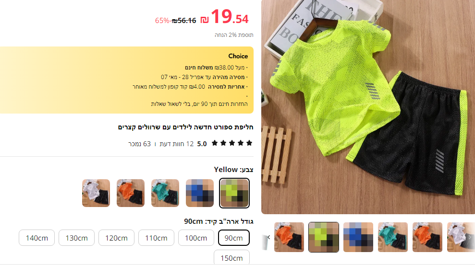This screenshot has height=265, width=475.
Task: Open the yellow outfit gallery thumbnail
Action: coord(324,237)
